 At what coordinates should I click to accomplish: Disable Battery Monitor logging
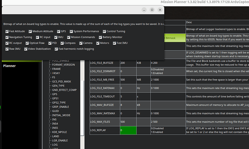point(101,37)
